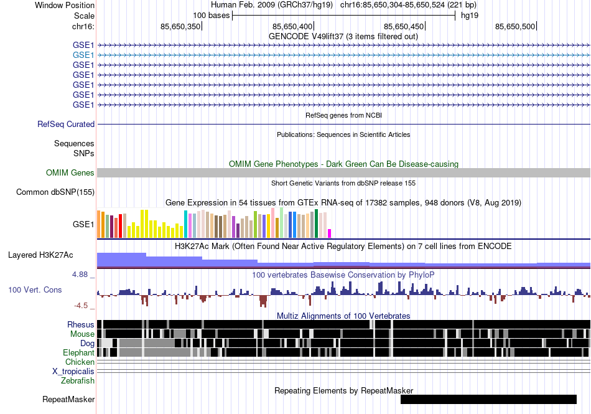Click the "Window Position" track label
Image resolution: width=591 pixels, height=414 pixels.
[x=65, y=5]
